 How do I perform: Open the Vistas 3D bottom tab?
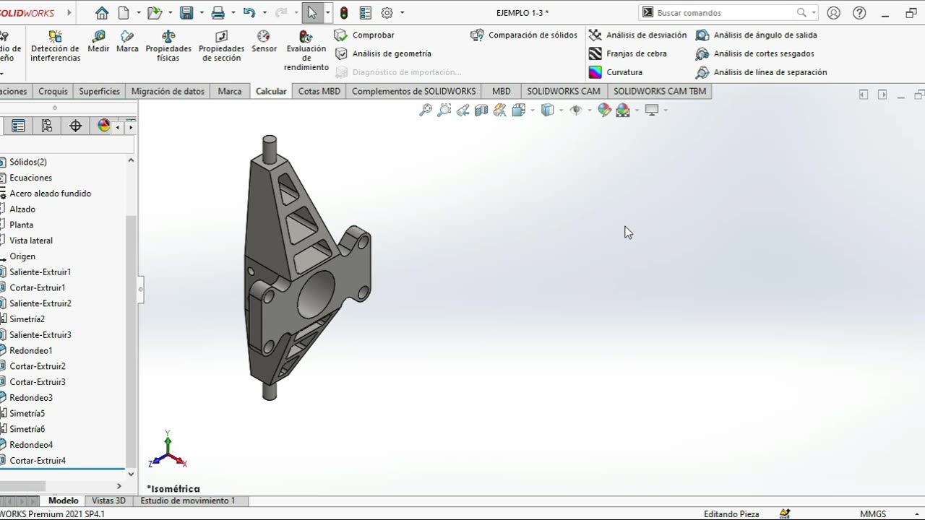(108, 500)
